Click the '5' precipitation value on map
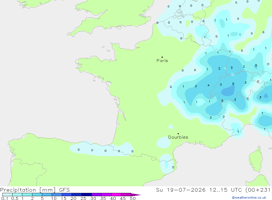 (233, 84)
